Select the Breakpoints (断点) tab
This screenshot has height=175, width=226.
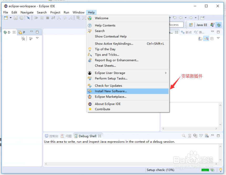pos(186,32)
